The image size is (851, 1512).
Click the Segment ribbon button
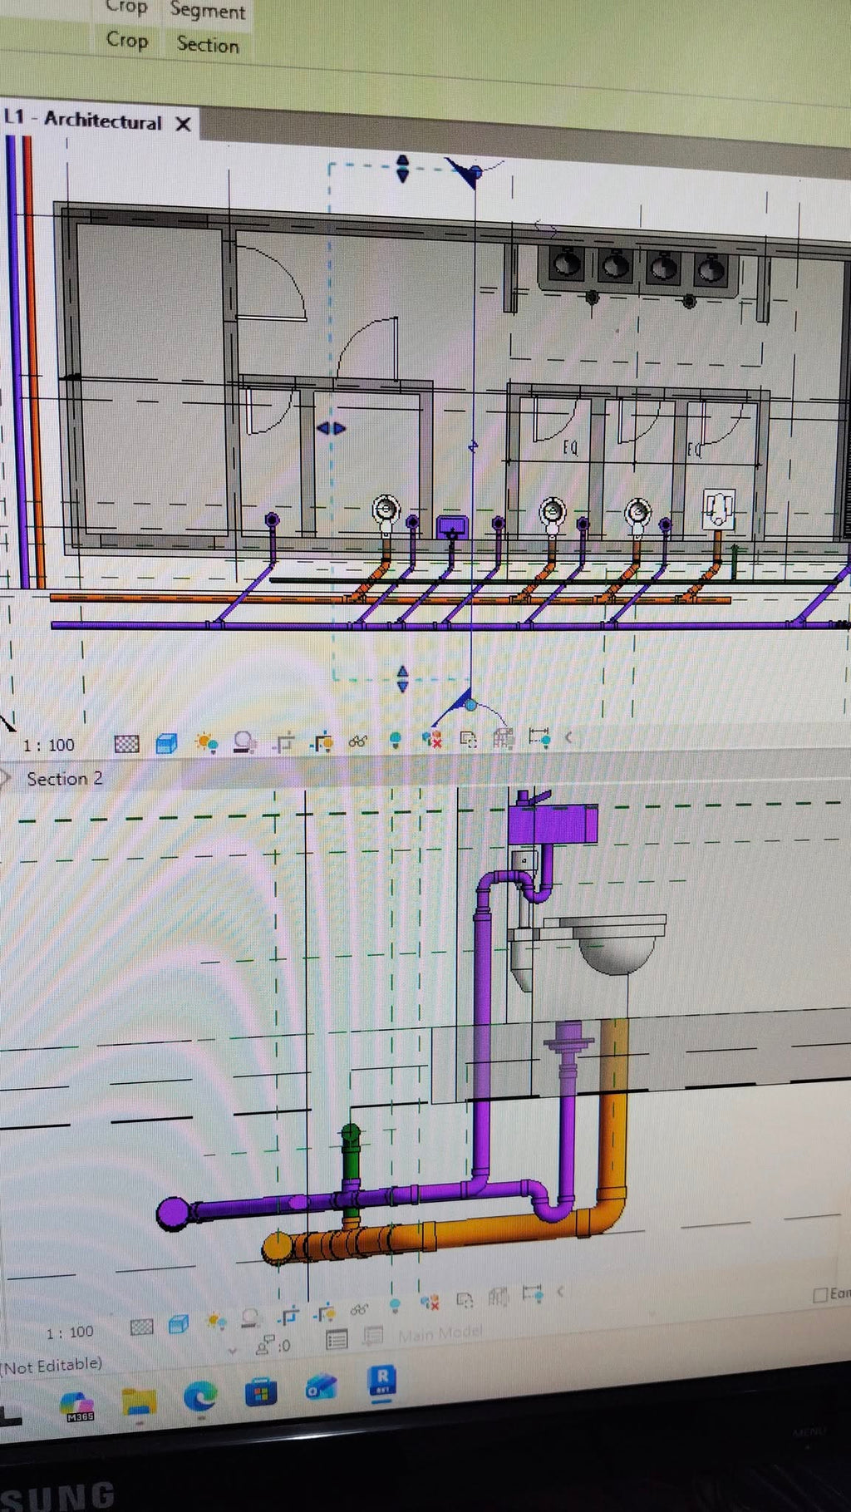pos(208,11)
